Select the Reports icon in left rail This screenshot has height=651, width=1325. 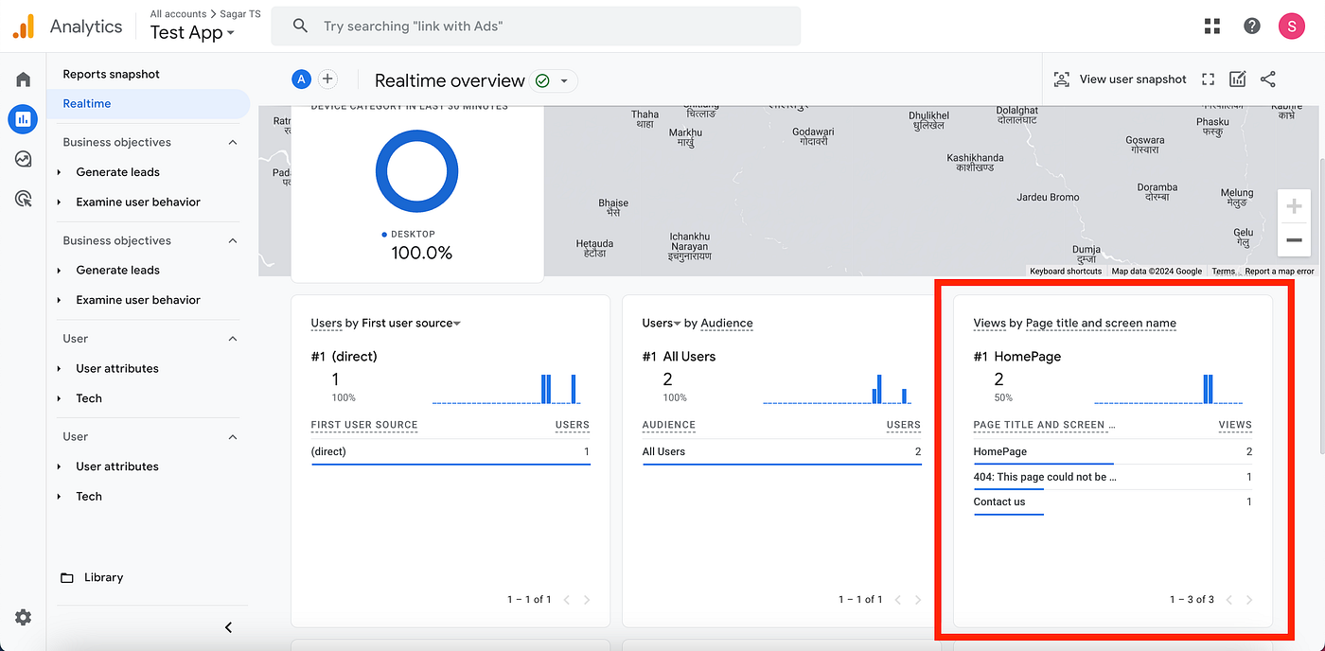23,119
